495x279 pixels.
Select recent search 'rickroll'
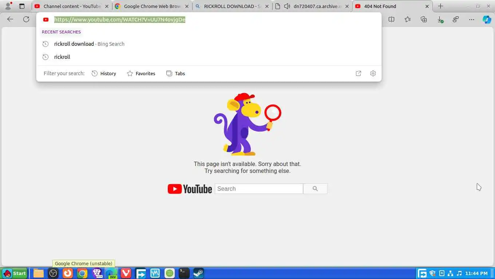pos(209,57)
